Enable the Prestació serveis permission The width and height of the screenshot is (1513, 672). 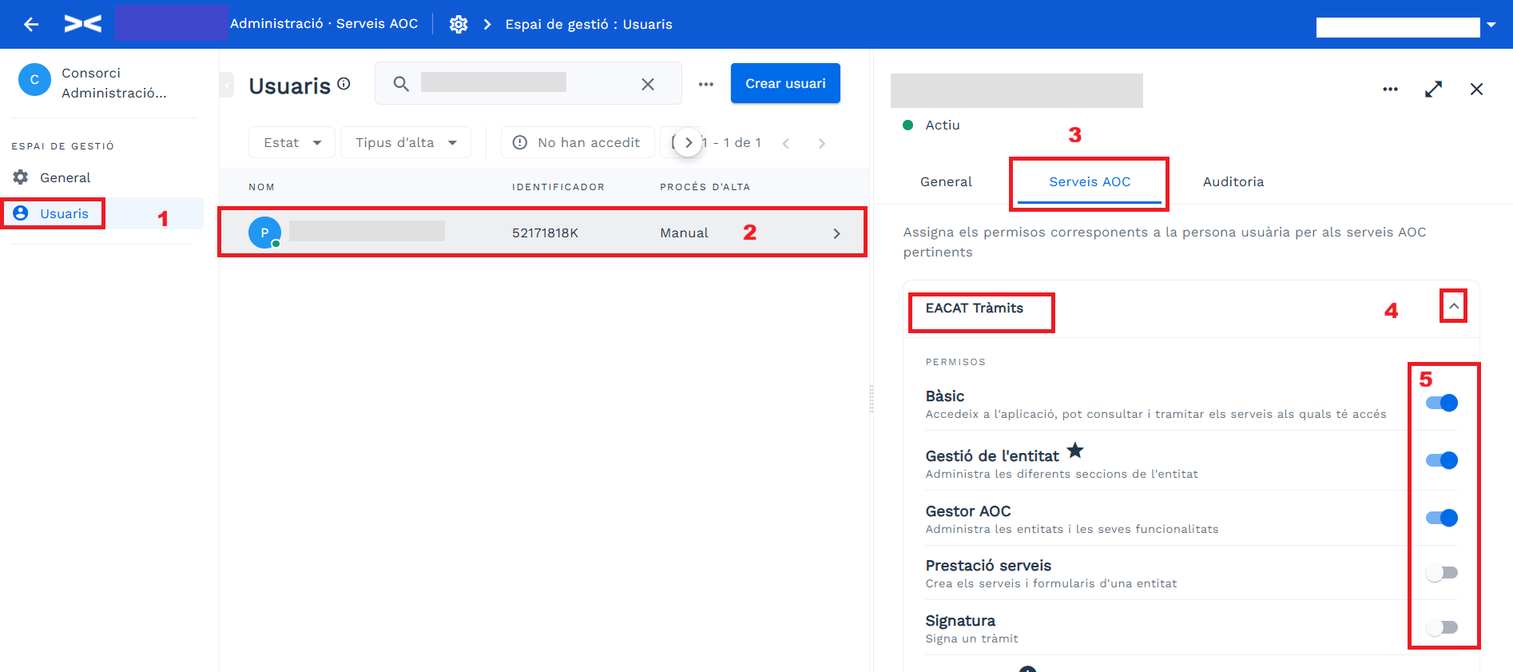[1442, 573]
